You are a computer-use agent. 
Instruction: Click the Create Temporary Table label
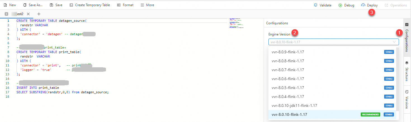coord(93,5)
